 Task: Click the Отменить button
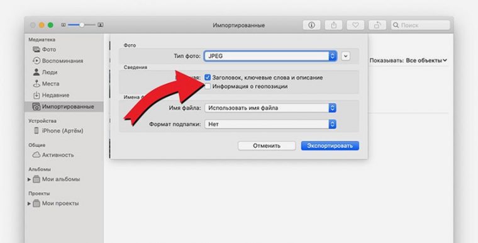coord(267,145)
